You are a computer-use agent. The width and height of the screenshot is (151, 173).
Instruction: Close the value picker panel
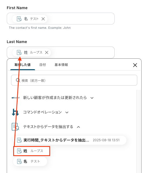coord(135,65)
